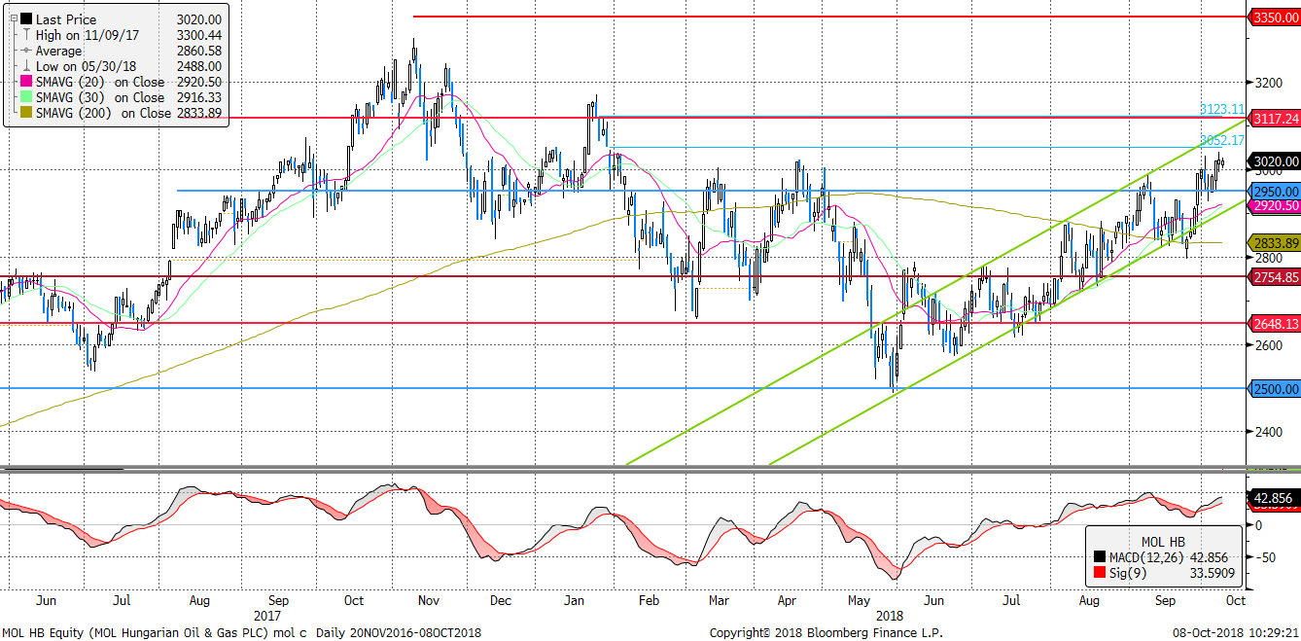Select the "Last Price" legend label
Image resolution: width=1301 pixels, height=641 pixels.
click(66, 19)
